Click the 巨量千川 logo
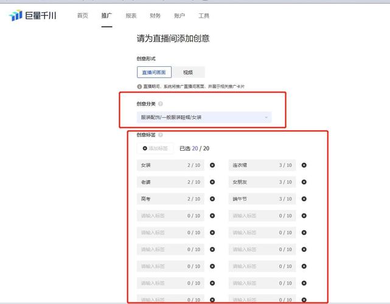 coord(33,16)
